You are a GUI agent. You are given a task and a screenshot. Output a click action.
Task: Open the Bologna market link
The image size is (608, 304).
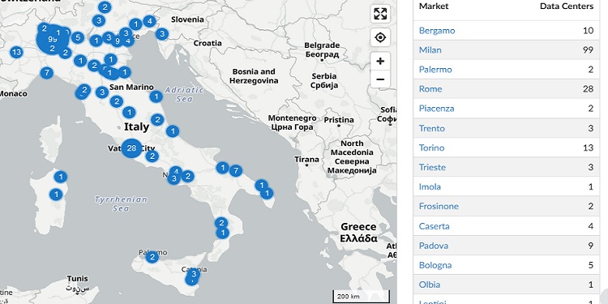(x=435, y=266)
